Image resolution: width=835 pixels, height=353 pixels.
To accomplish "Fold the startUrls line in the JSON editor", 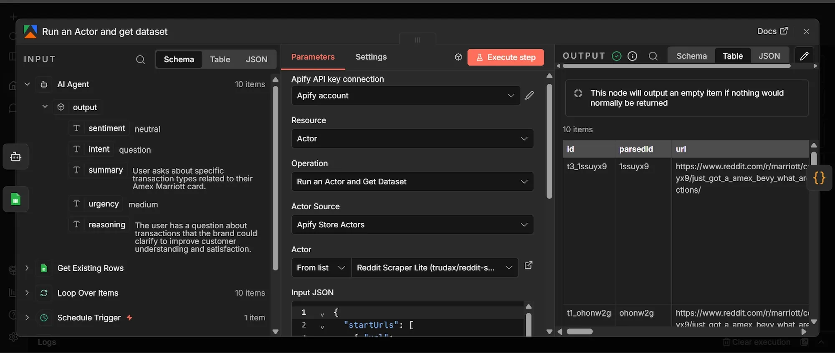I will pyautogui.click(x=322, y=327).
